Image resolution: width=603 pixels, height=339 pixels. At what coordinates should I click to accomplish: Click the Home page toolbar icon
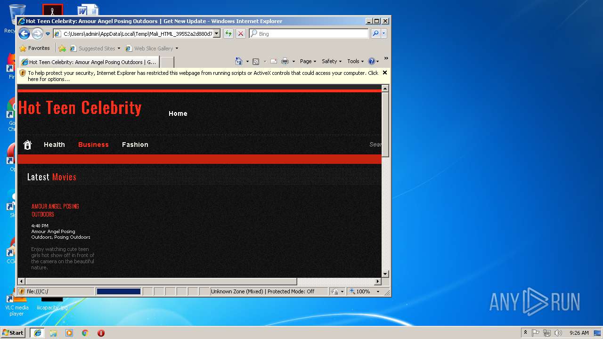[238, 61]
